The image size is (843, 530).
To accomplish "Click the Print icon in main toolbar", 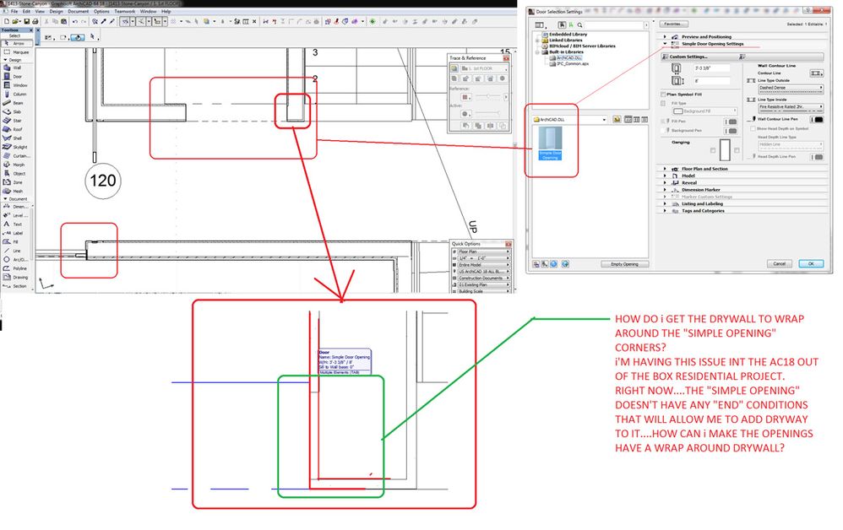I will [x=35, y=21].
